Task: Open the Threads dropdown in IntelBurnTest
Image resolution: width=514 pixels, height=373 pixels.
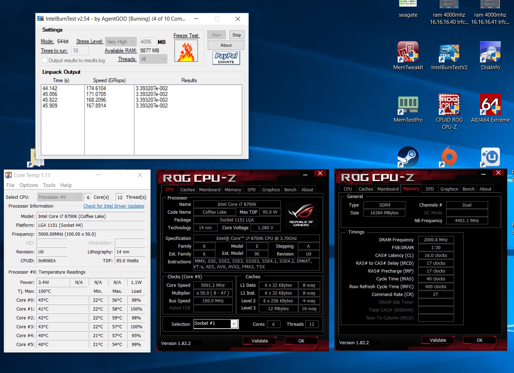Action: pos(153,59)
